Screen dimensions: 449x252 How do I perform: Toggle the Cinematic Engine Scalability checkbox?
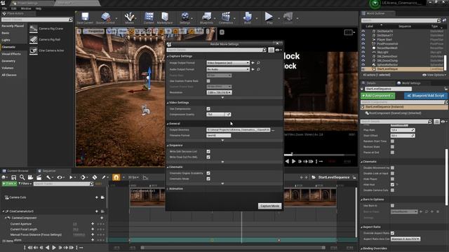208,173
